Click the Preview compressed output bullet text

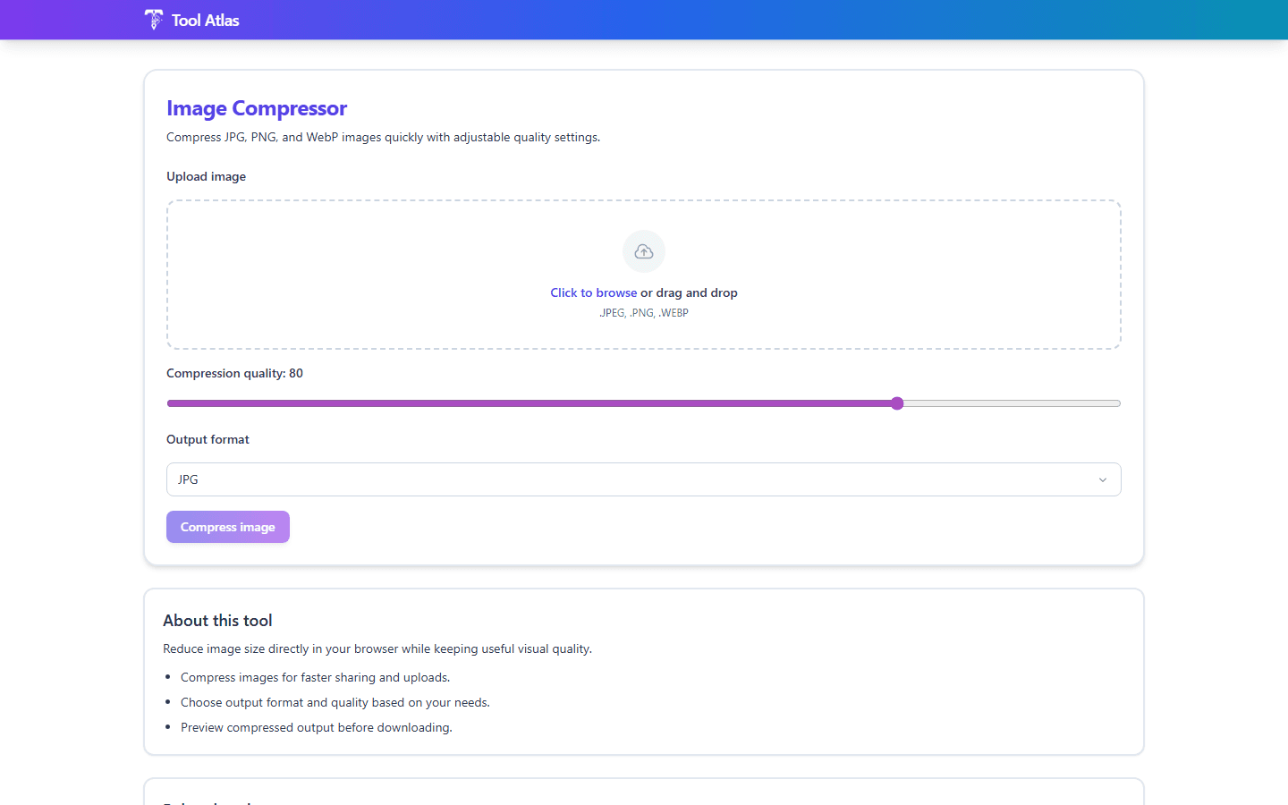pyautogui.click(x=316, y=727)
